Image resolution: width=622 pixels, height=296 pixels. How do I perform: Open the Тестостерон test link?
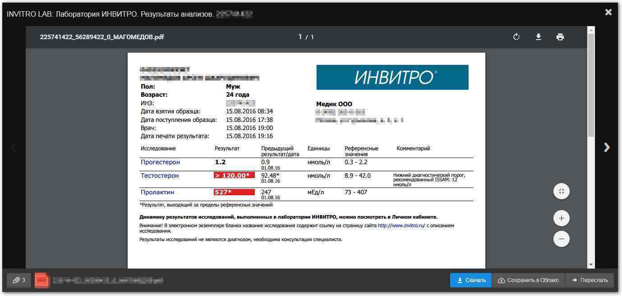[160, 175]
